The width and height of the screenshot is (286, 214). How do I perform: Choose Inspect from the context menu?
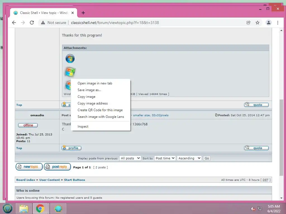click(x=83, y=127)
